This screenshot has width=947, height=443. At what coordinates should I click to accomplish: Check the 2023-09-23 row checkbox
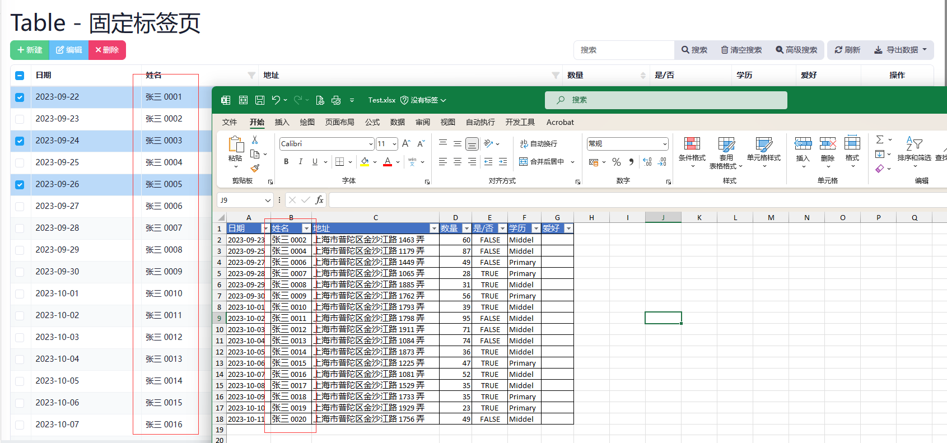click(x=20, y=119)
